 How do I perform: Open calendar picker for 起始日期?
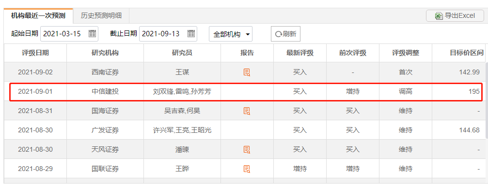tap(93, 34)
